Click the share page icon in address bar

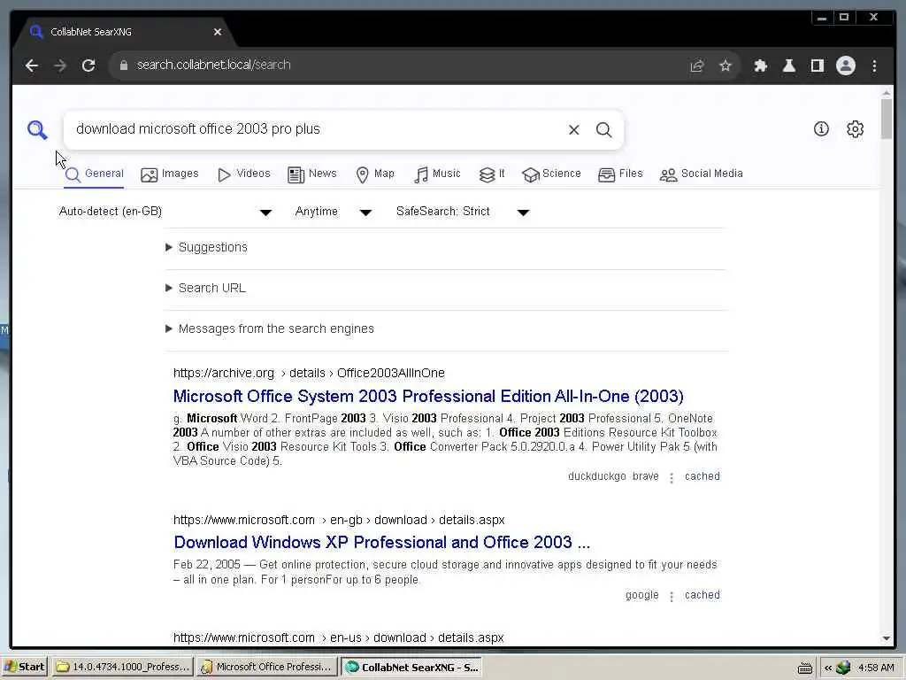click(x=697, y=66)
